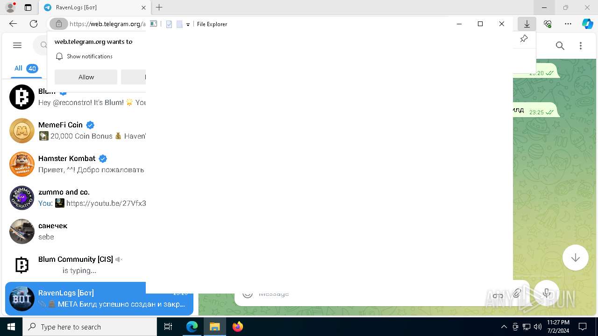Click File Explorer properties quick access icon

[169, 24]
